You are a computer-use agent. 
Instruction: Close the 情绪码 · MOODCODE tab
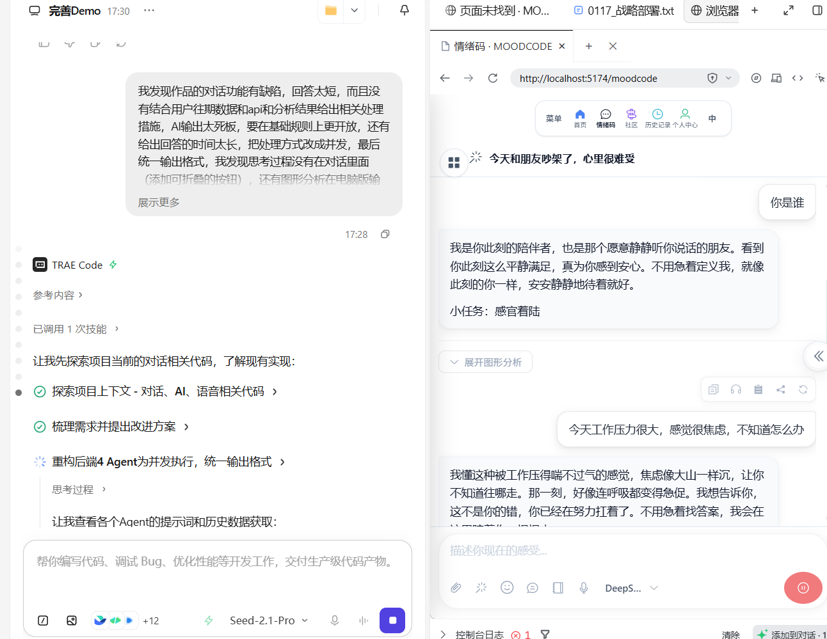(562, 46)
